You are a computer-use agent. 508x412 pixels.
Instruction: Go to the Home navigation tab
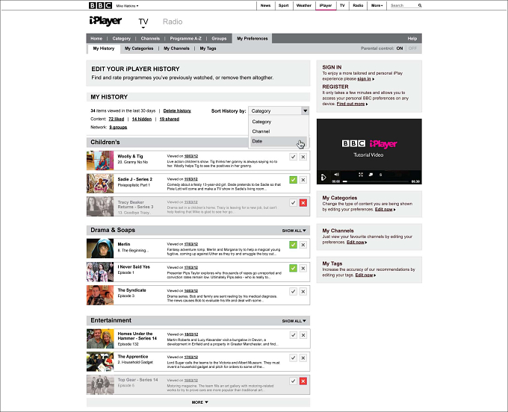click(96, 38)
